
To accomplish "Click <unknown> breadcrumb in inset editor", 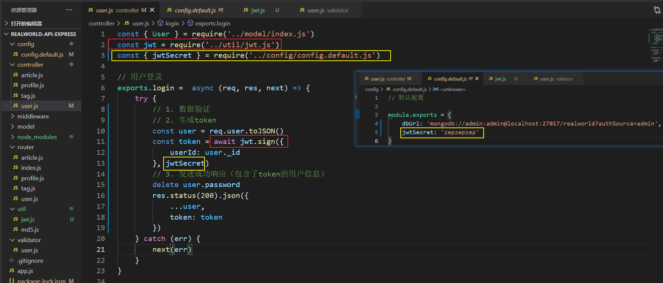I will pos(453,89).
